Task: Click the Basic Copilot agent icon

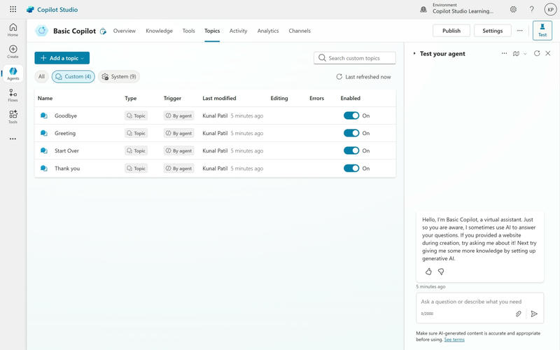Action: point(42,31)
